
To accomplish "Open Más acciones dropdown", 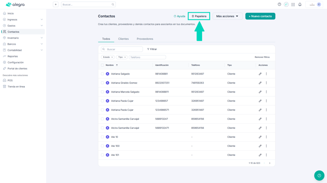I will click(x=227, y=16).
